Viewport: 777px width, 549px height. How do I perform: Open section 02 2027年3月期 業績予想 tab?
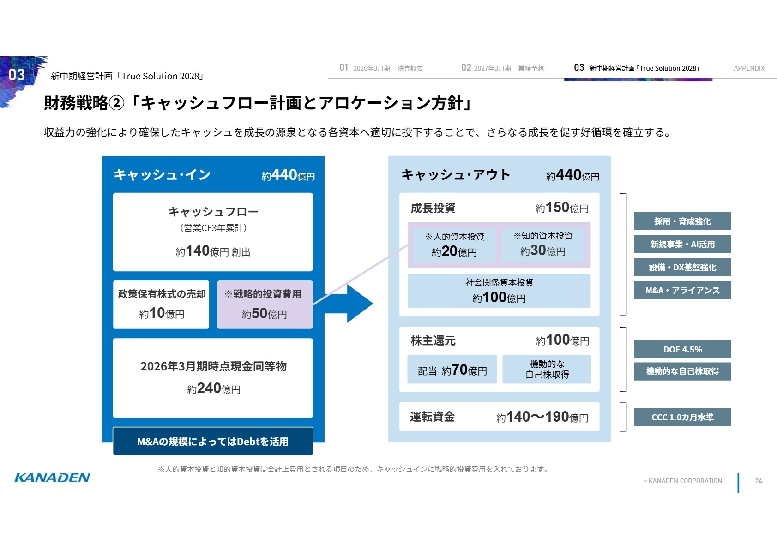click(x=502, y=68)
